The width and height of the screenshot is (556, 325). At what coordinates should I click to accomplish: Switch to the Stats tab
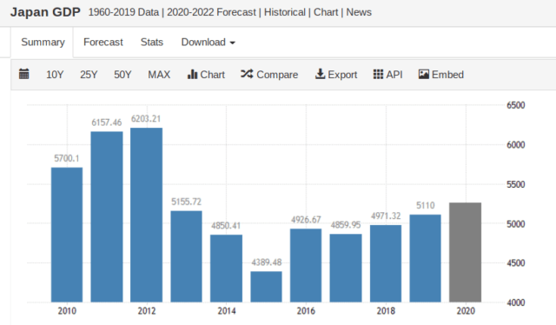coord(152,43)
